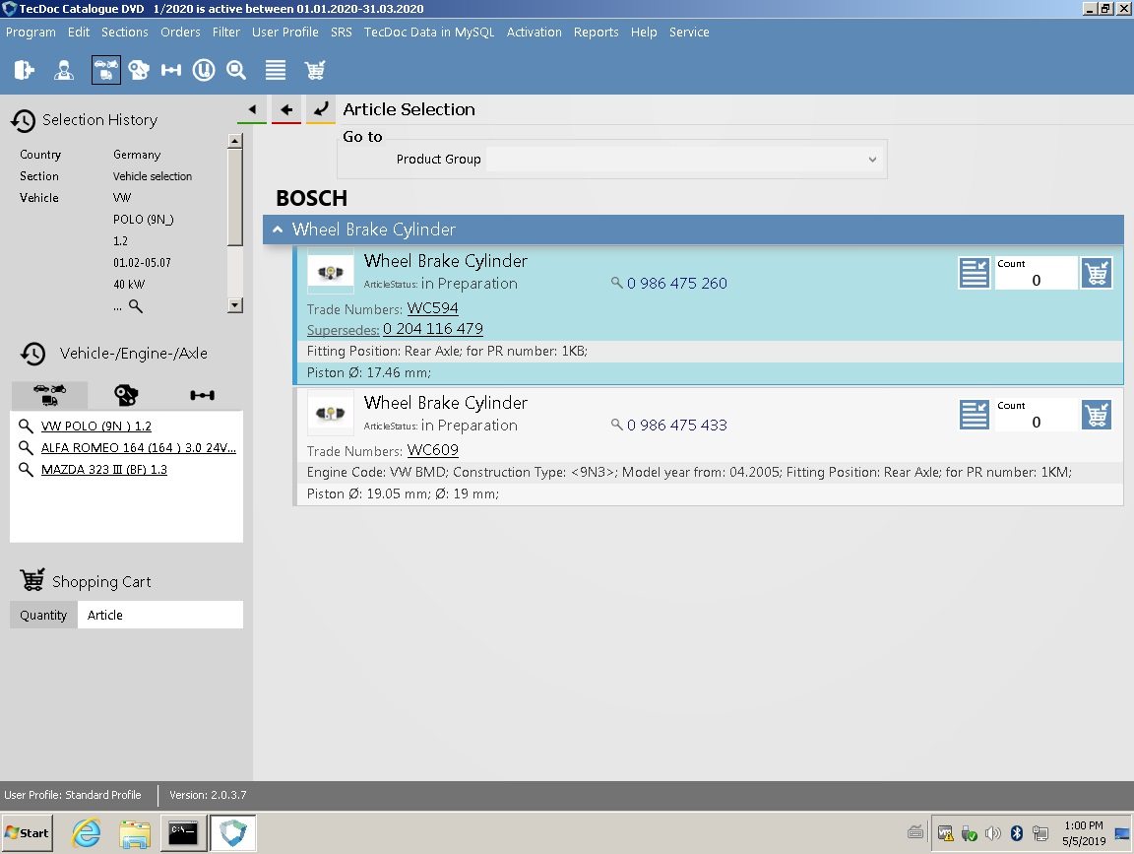Open the Filter menu
Image resolution: width=1134 pixels, height=854 pixels.
pyautogui.click(x=225, y=32)
